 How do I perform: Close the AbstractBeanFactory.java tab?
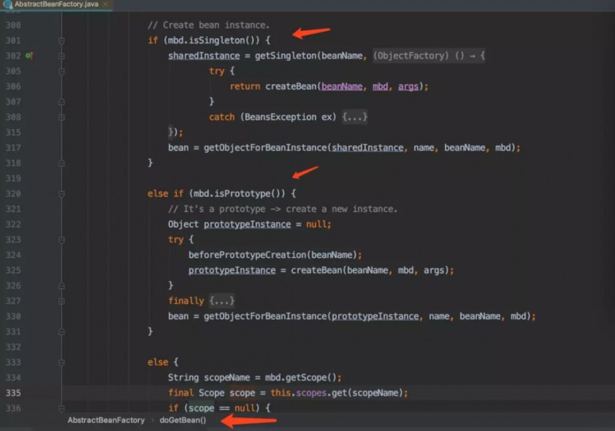point(105,4)
